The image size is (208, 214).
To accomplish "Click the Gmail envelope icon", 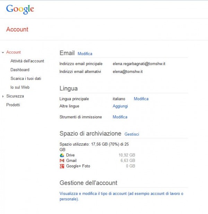I will [62, 160].
